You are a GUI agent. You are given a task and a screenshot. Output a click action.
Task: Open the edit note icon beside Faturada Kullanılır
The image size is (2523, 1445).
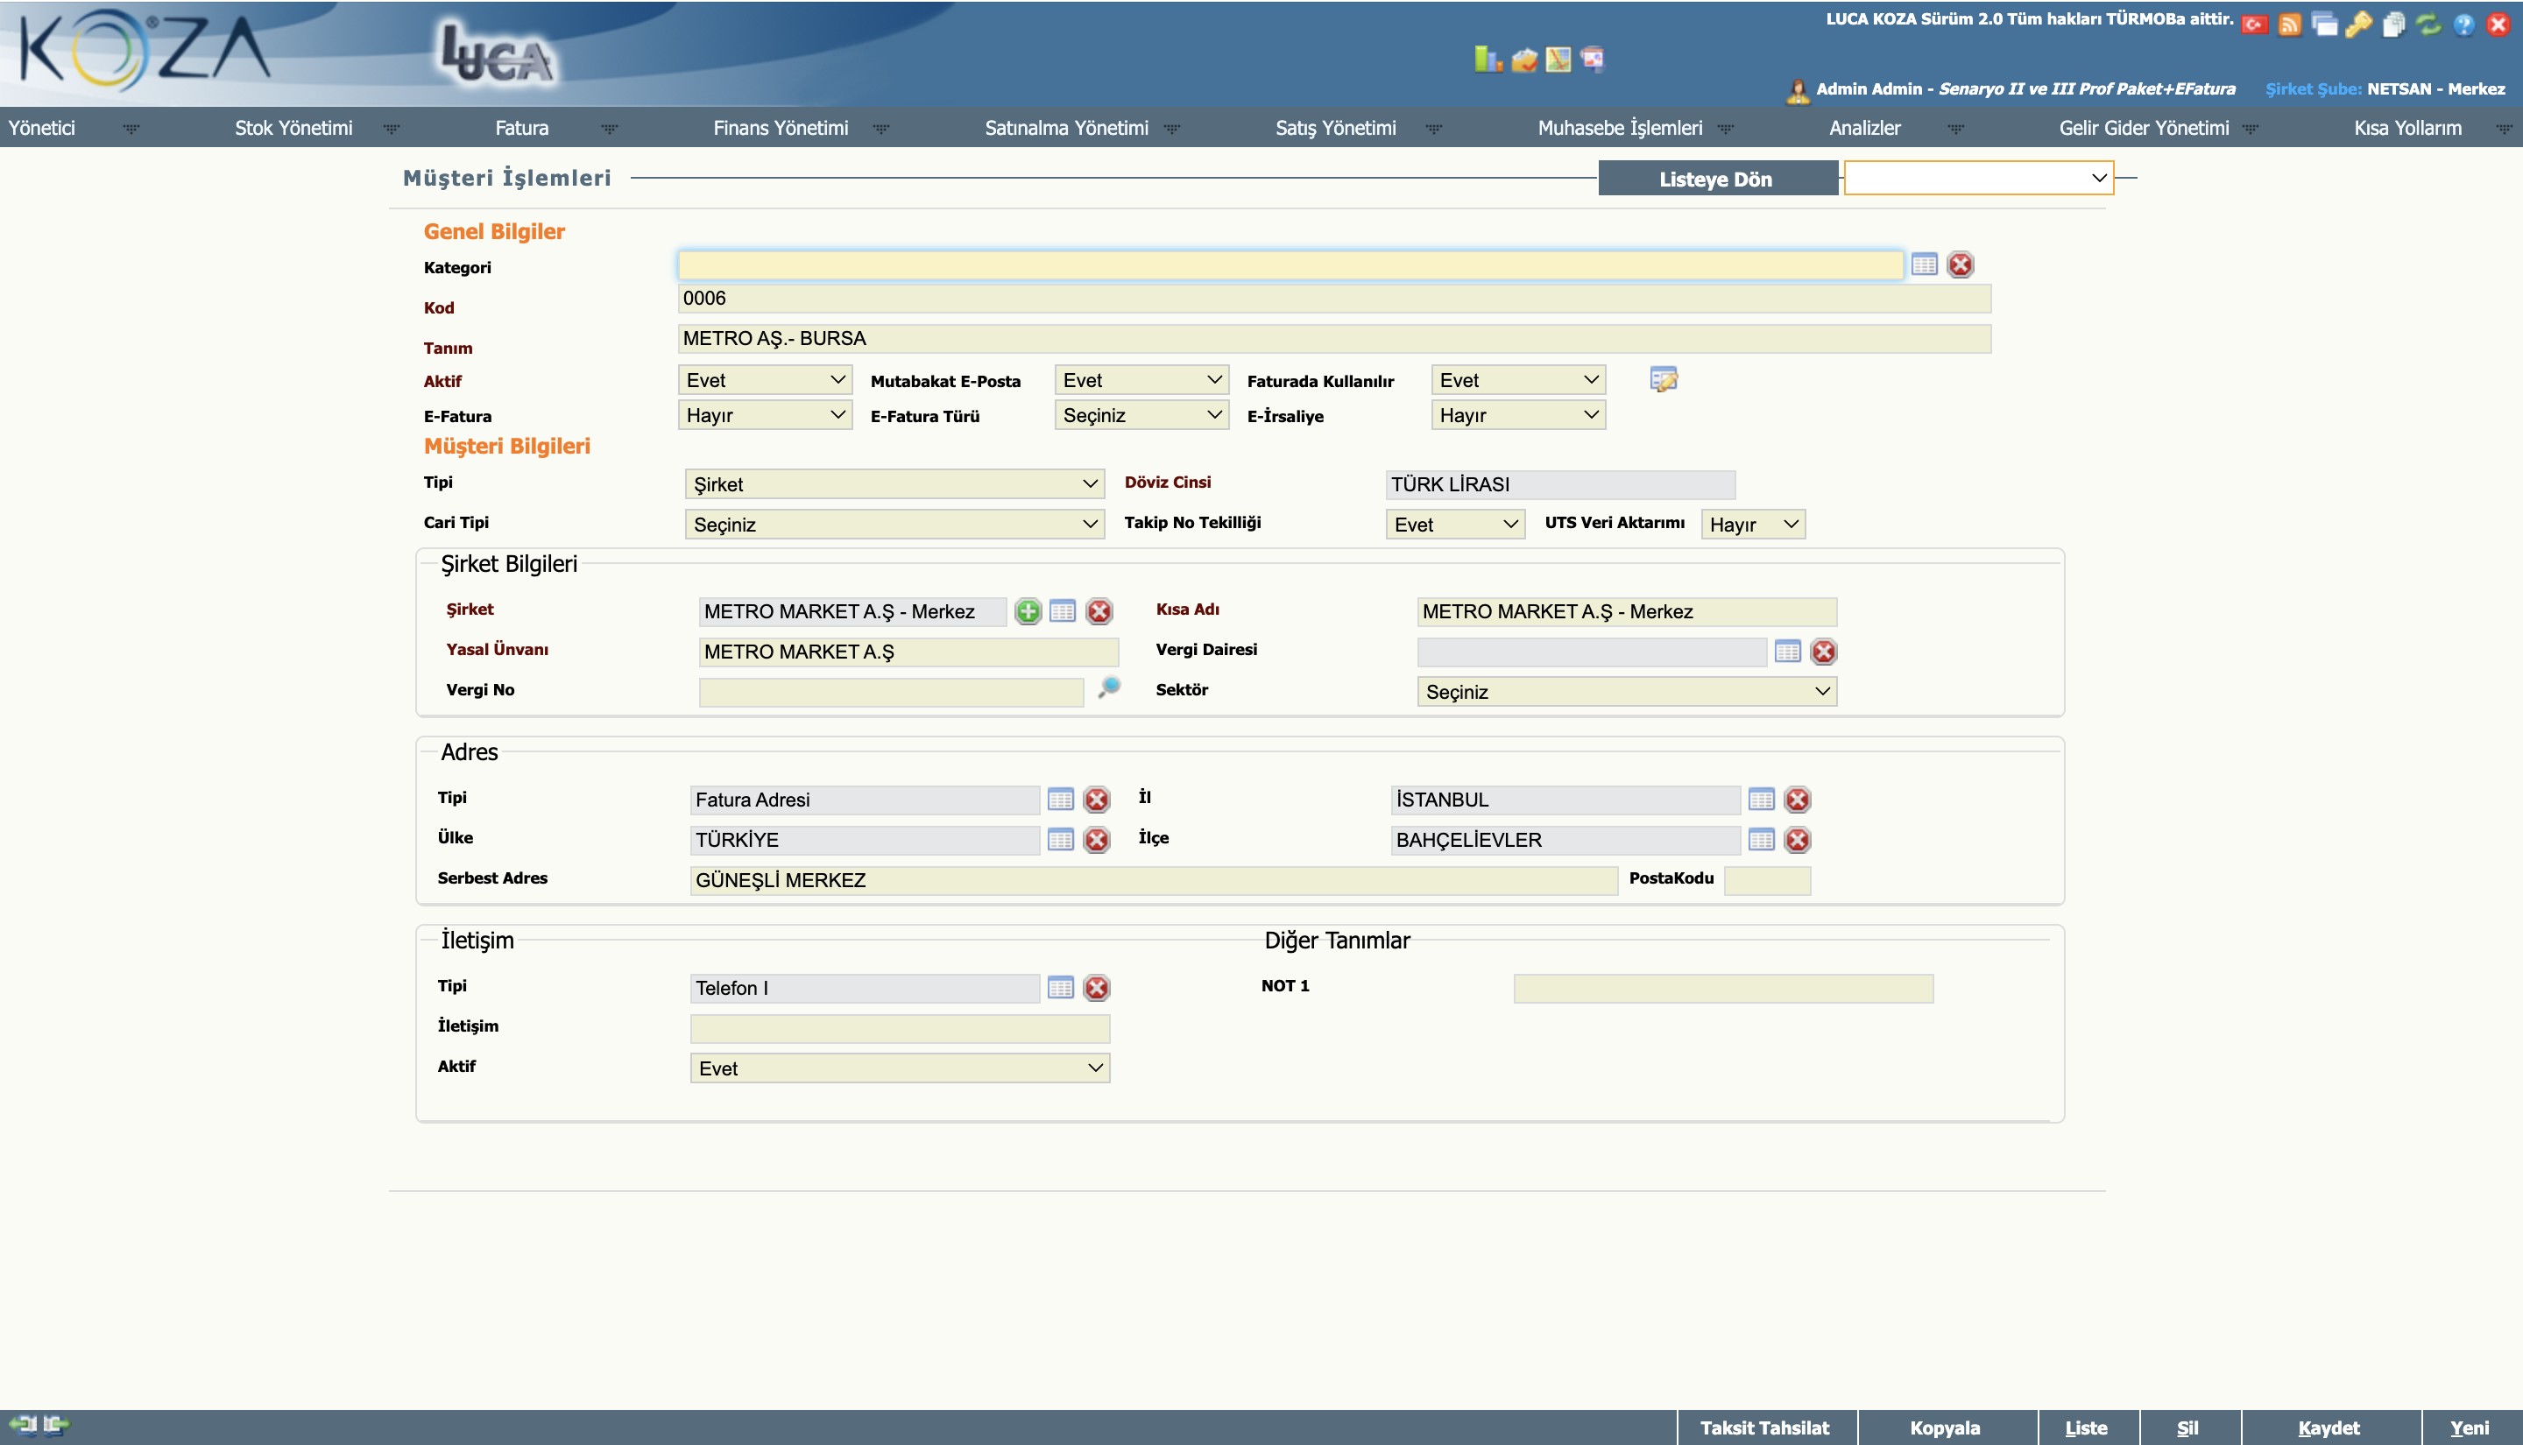point(1664,379)
